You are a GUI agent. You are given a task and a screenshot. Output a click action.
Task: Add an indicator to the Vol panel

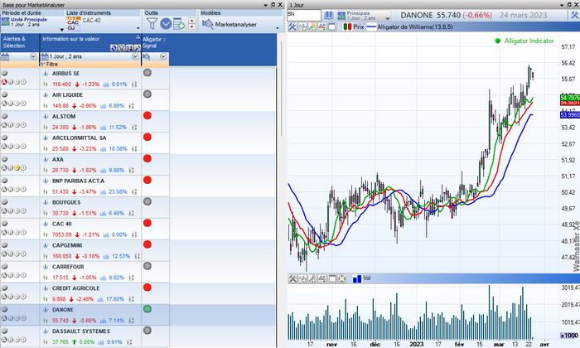coord(302,278)
